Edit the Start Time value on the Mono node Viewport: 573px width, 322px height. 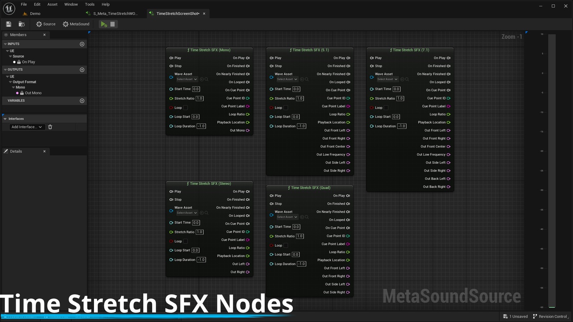point(196,89)
